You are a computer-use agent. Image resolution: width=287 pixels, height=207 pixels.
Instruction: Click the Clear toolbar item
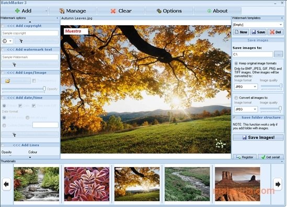pyautogui.click(x=121, y=11)
